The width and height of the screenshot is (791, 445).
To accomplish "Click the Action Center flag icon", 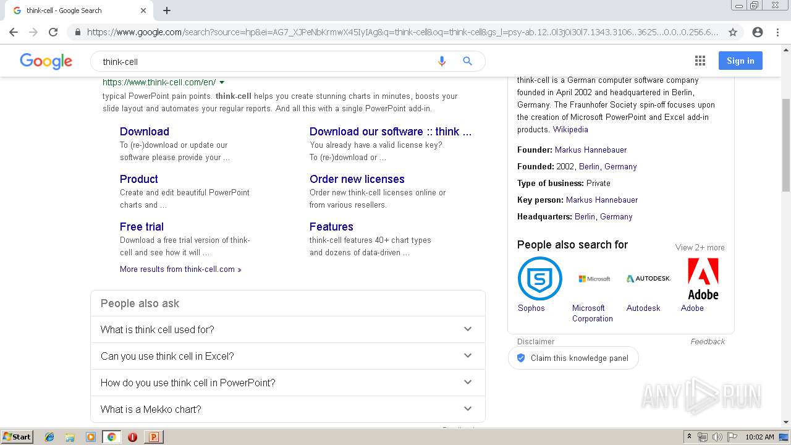I will (x=732, y=437).
